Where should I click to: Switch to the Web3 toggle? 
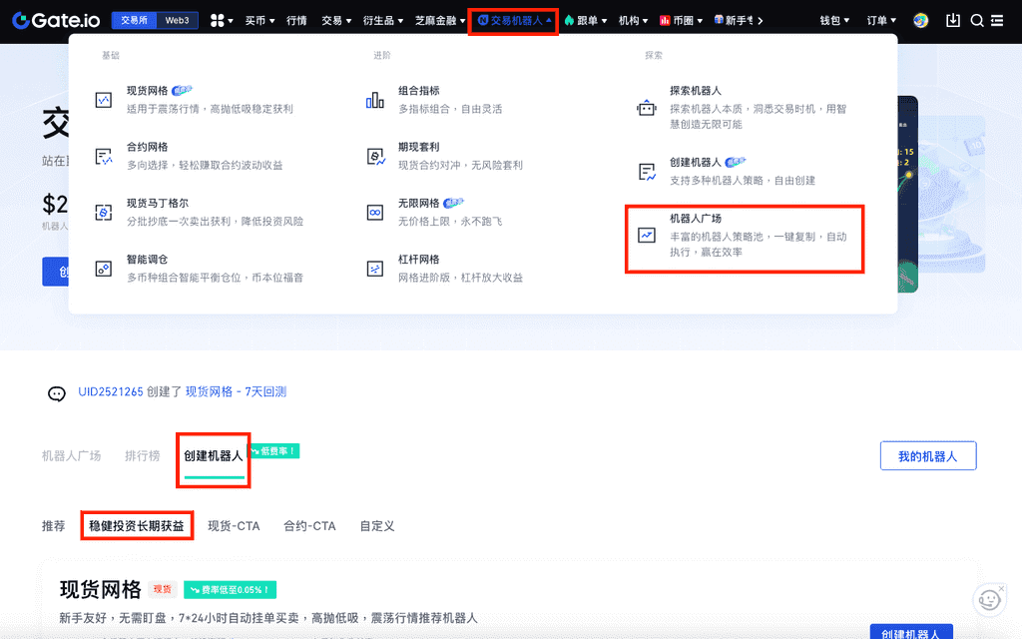click(177, 20)
